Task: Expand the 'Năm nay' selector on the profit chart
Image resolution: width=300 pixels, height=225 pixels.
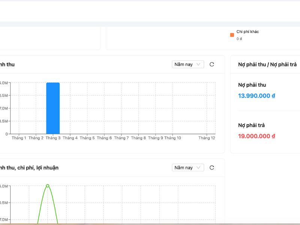Action: pyautogui.click(x=188, y=168)
